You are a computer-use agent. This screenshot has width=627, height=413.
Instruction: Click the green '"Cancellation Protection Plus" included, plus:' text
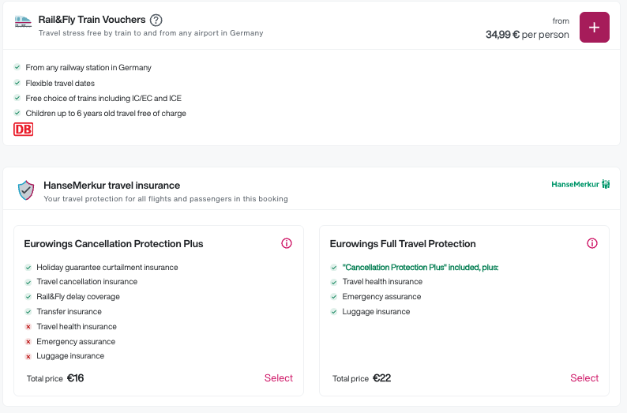tap(420, 267)
